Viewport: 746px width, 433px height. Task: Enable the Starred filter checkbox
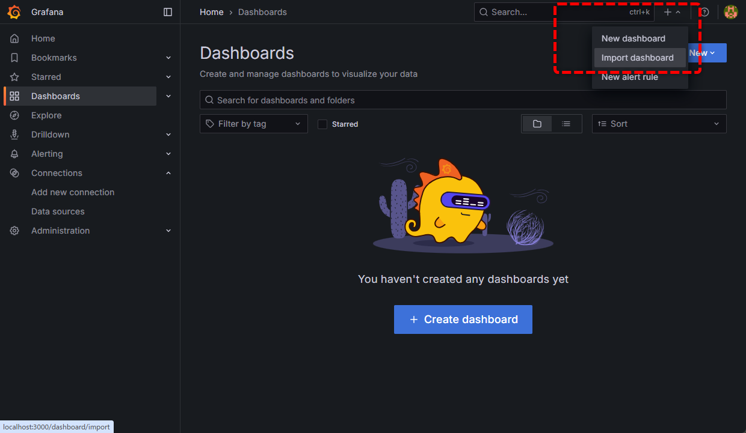(x=322, y=124)
